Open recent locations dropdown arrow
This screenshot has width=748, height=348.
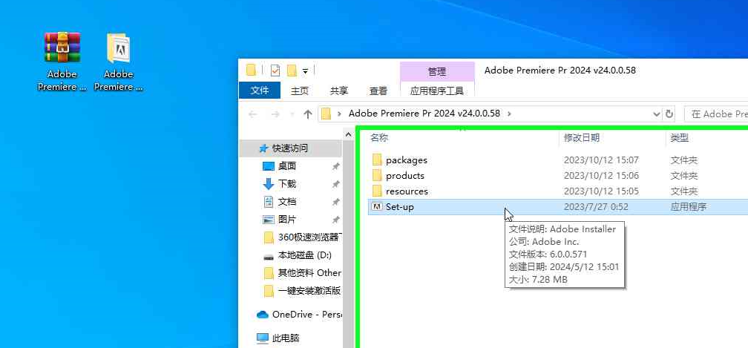coord(292,114)
